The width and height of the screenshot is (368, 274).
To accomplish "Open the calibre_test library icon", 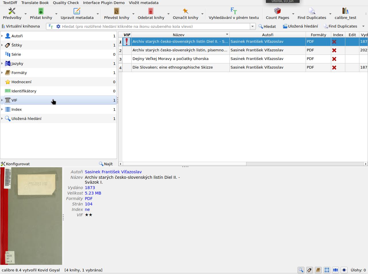I will tap(345, 11).
